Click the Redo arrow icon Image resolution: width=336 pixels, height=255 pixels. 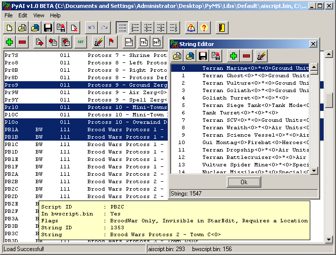tap(104, 28)
